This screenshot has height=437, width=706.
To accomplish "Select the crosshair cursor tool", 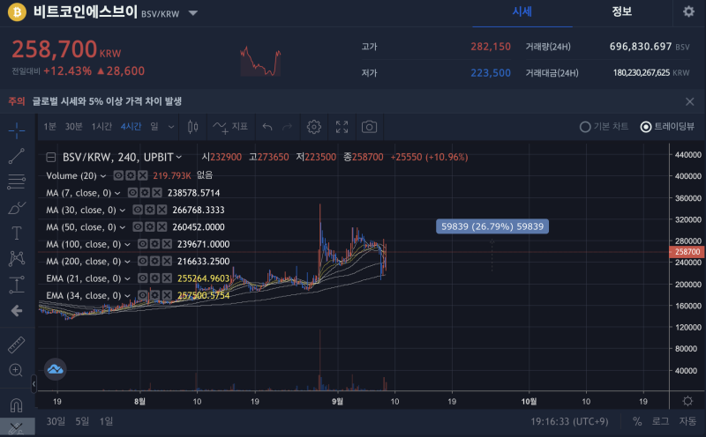I will [x=17, y=130].
